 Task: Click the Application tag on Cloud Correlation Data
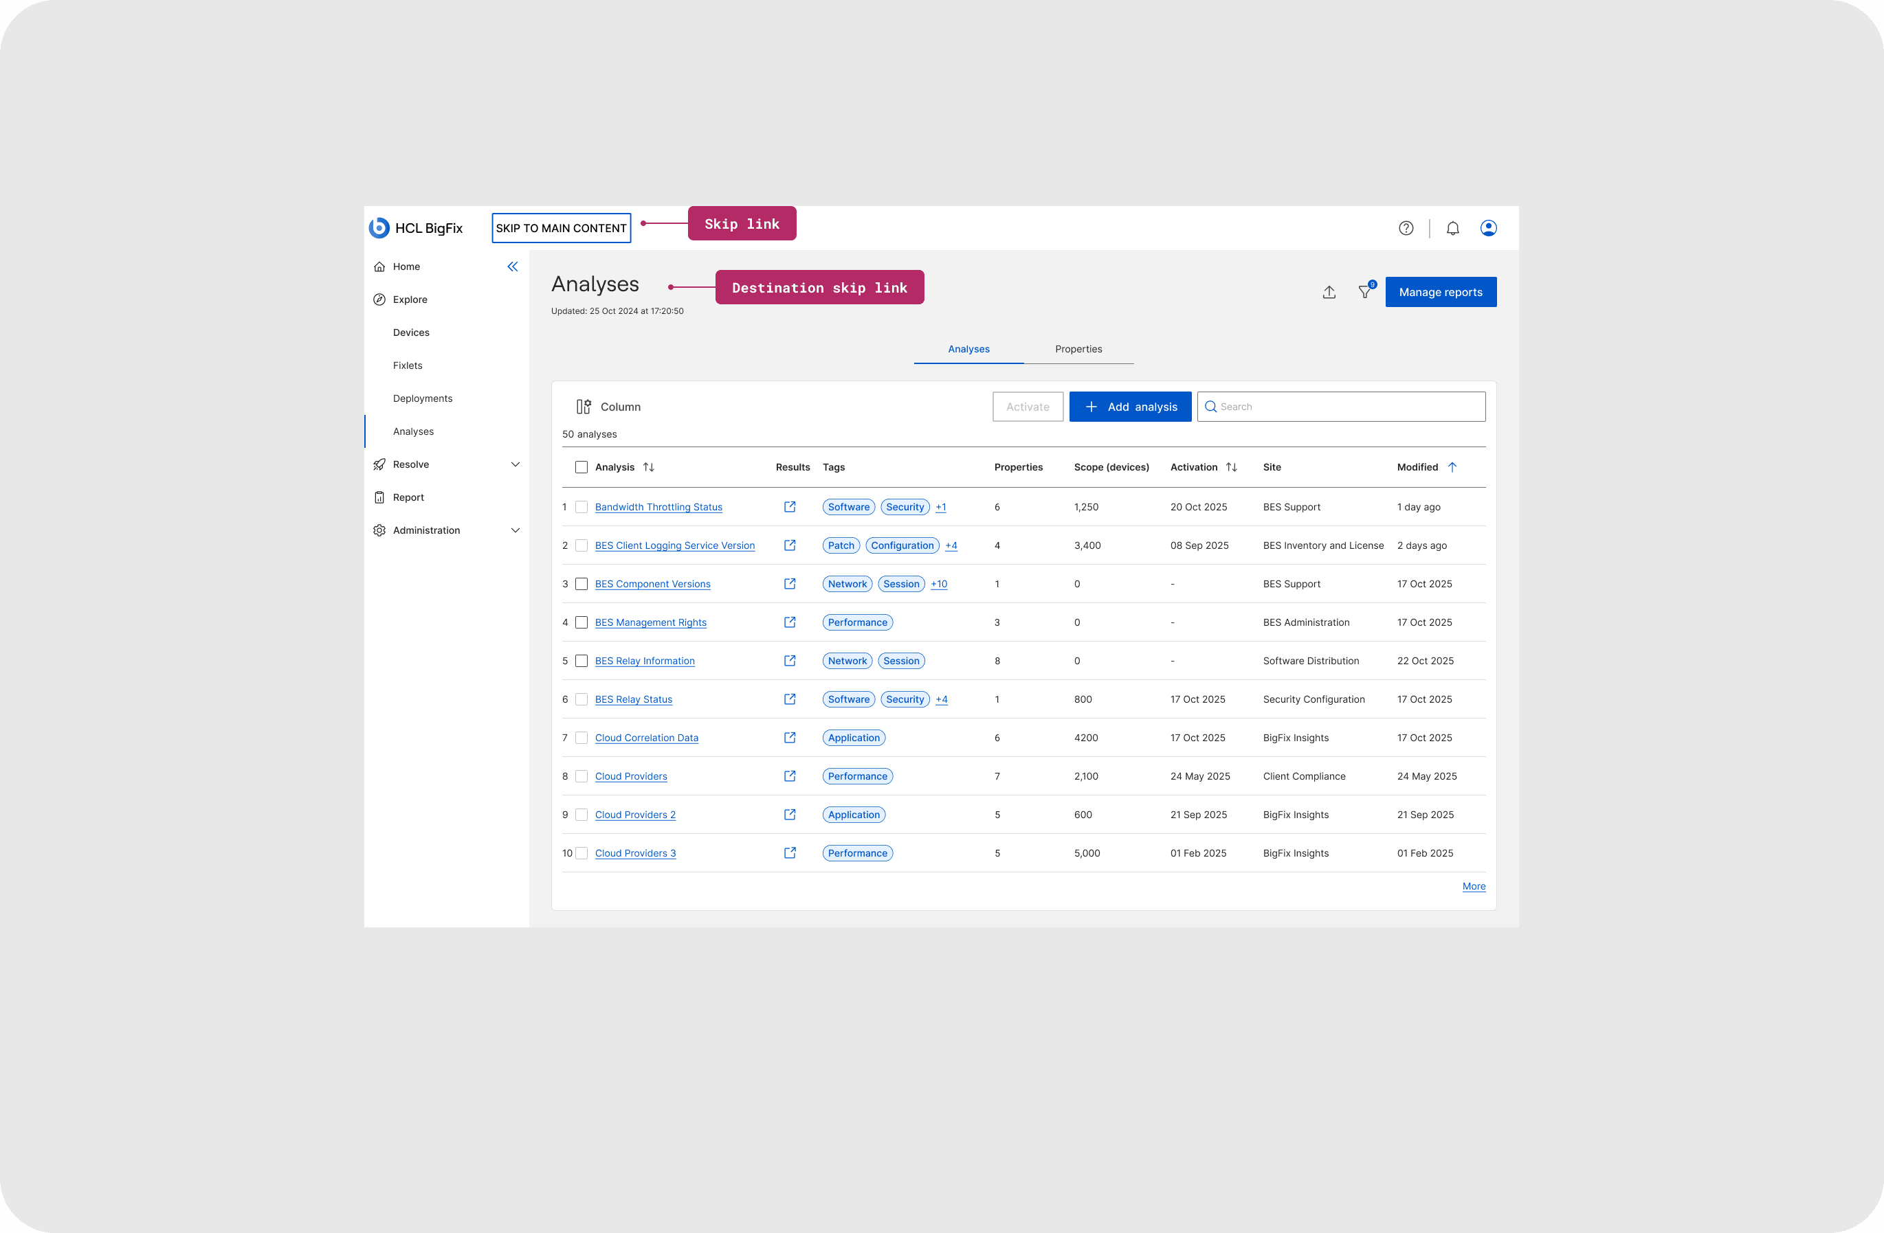pyautogui.click(x=854, y=737)
